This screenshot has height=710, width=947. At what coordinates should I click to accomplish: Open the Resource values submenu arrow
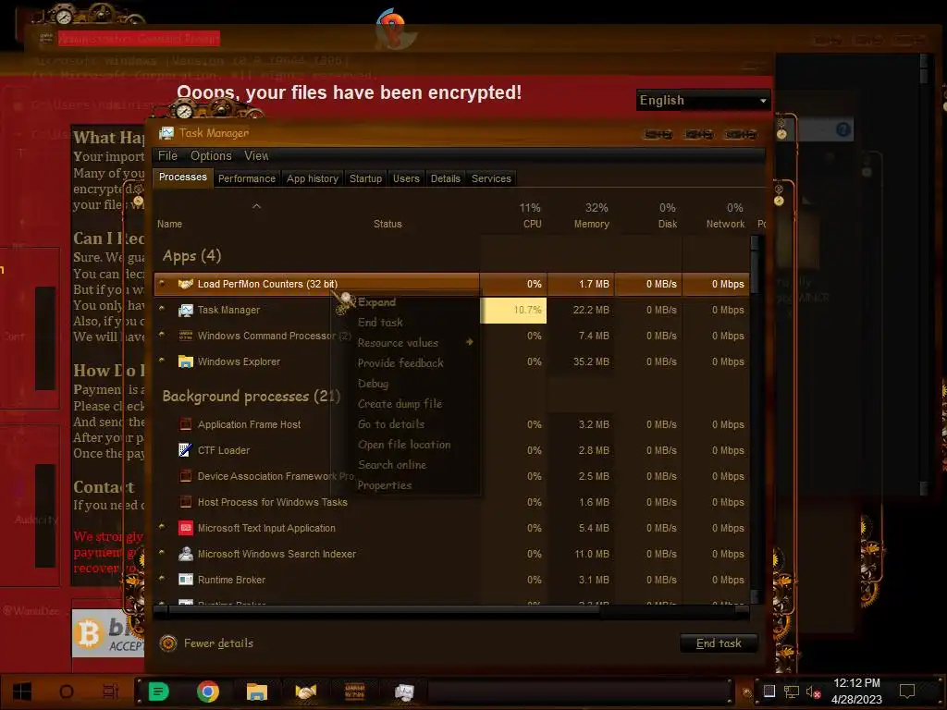click(x=469, y=342)
